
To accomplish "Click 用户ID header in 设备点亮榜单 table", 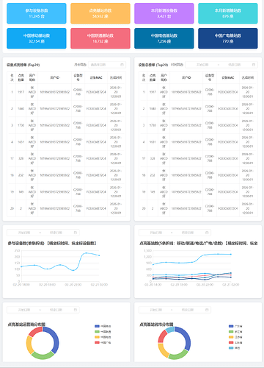I will (x=54, y=77).
